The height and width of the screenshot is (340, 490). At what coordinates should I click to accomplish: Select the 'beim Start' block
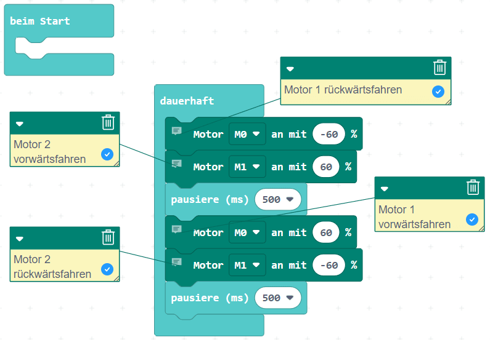pos(40,22)
